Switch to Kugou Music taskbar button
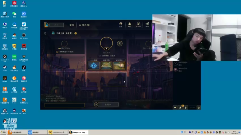 pos(37,132)
